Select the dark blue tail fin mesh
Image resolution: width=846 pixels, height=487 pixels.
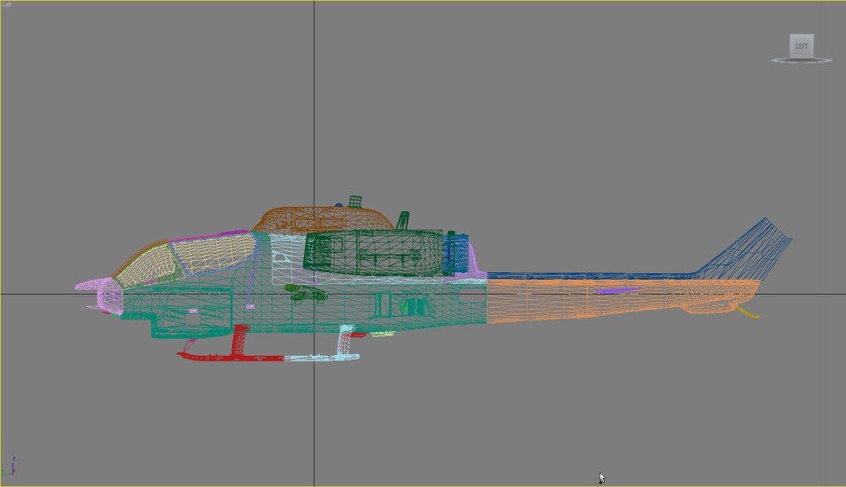[x=750, y=251]
